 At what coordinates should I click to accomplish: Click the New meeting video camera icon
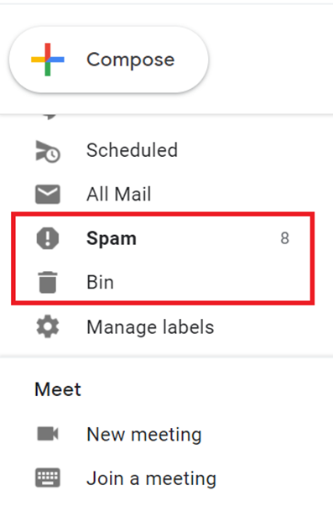coord(48,434)
